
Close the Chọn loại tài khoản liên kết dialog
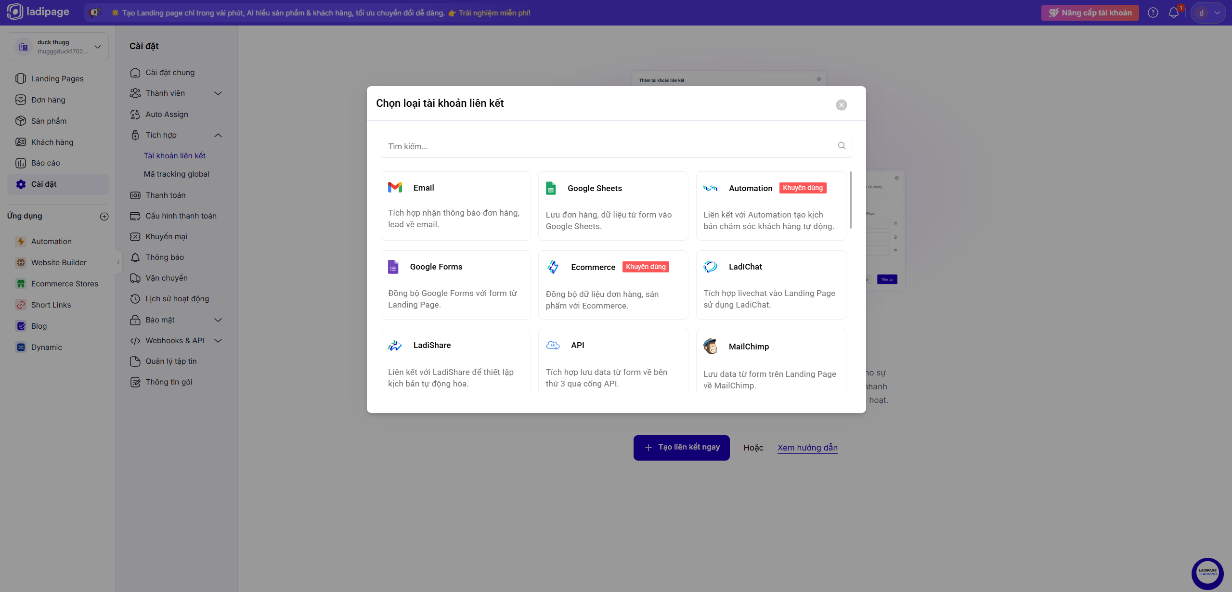tap(842, 105)
